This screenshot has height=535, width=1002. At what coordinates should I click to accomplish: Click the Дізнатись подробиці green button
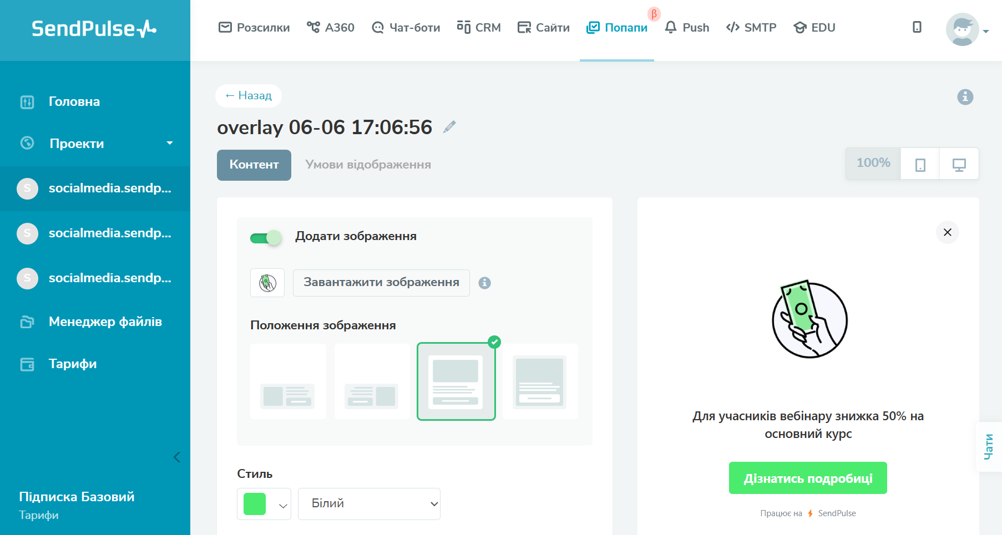click(x=808, y=478)
